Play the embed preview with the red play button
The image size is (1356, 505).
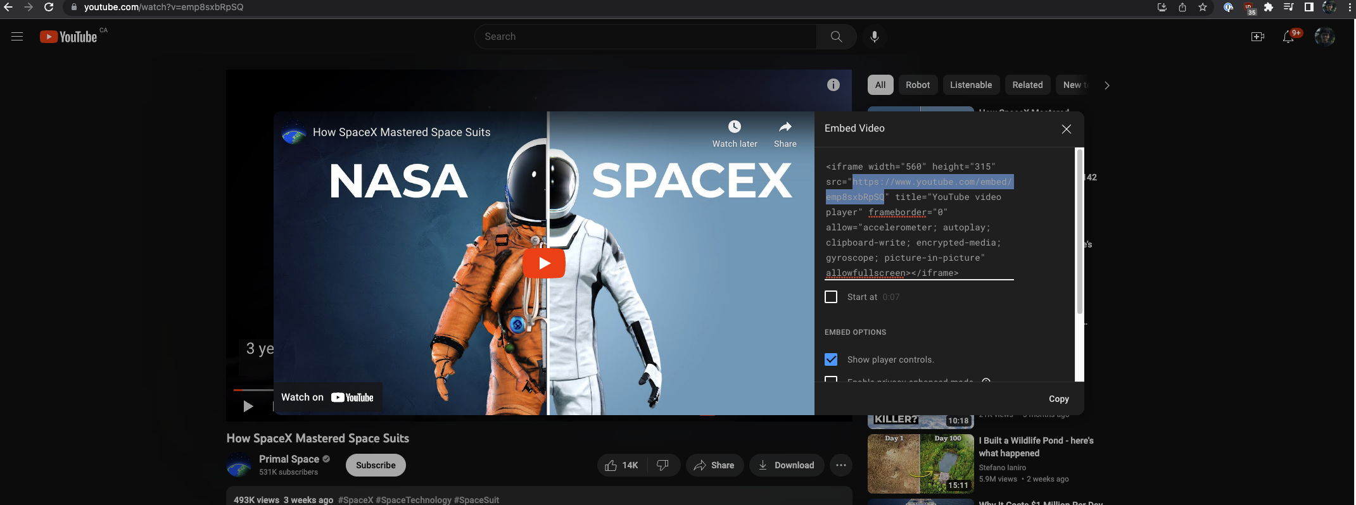point(544,263)
